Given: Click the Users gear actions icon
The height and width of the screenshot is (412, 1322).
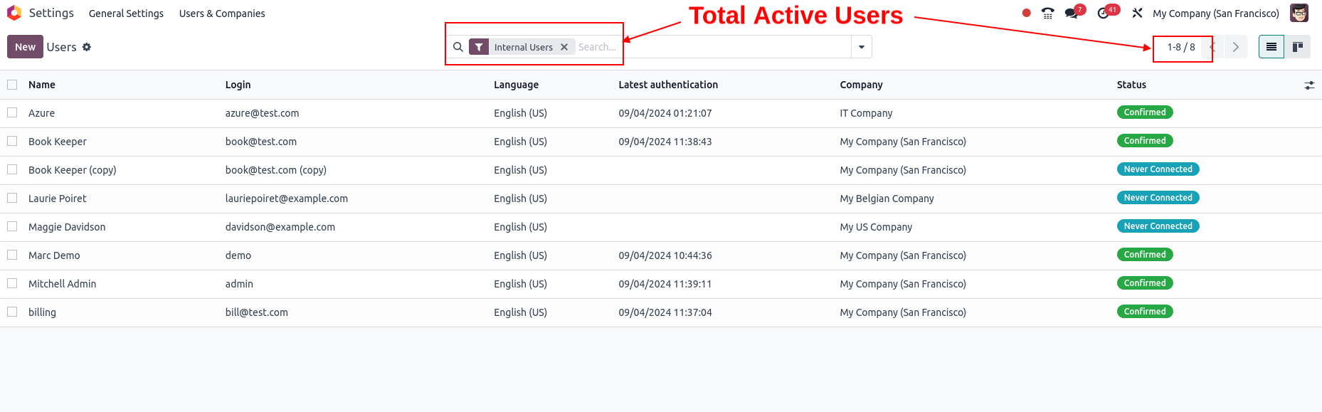Looking at the screenshot, I should tap(87, 47).
